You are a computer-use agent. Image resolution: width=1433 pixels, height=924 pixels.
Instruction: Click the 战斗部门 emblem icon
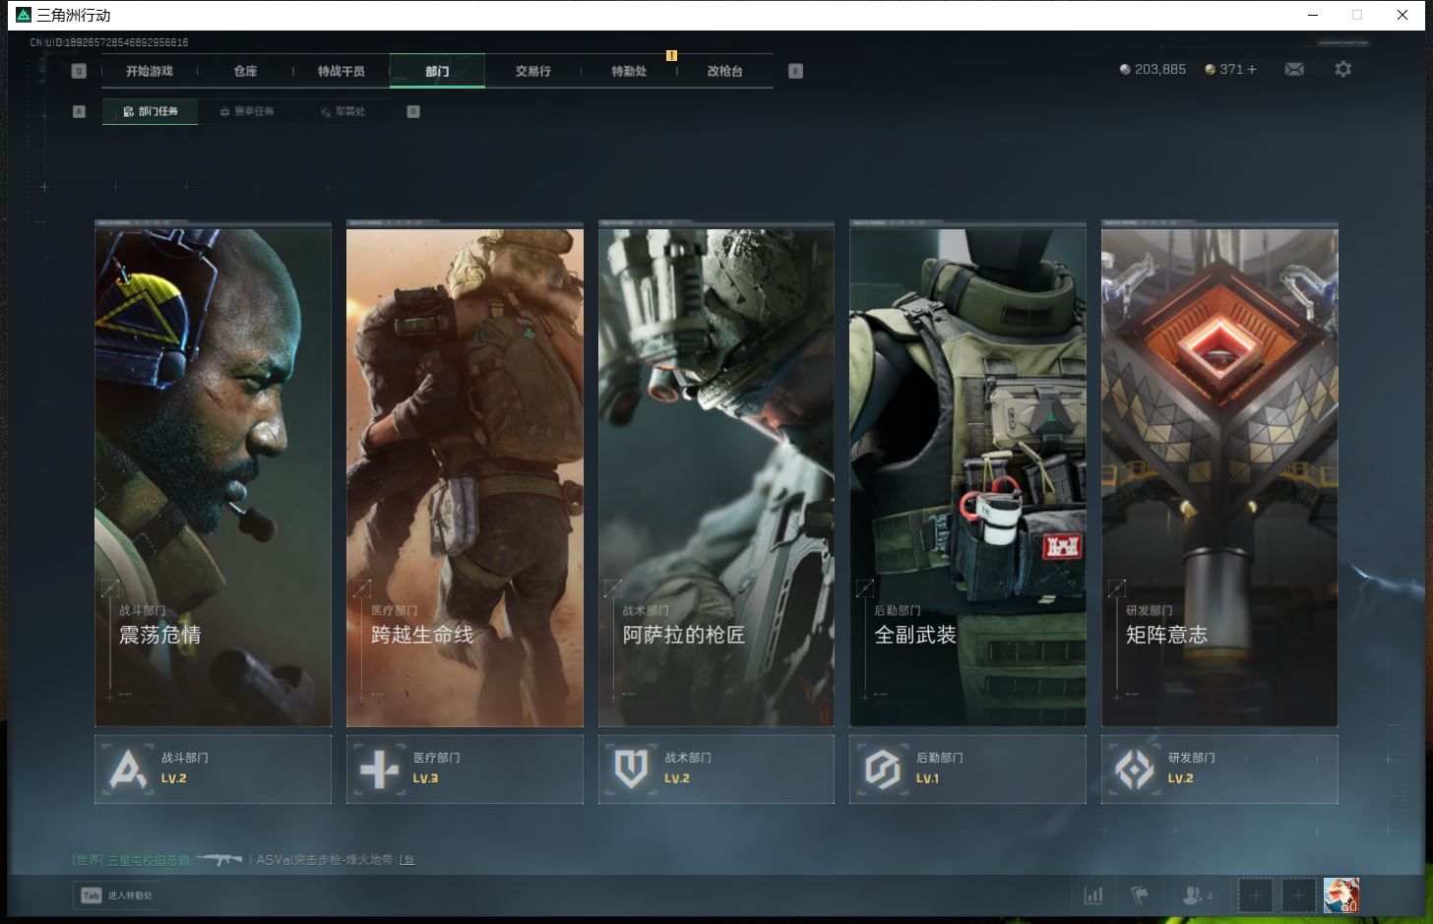point(129,769)
